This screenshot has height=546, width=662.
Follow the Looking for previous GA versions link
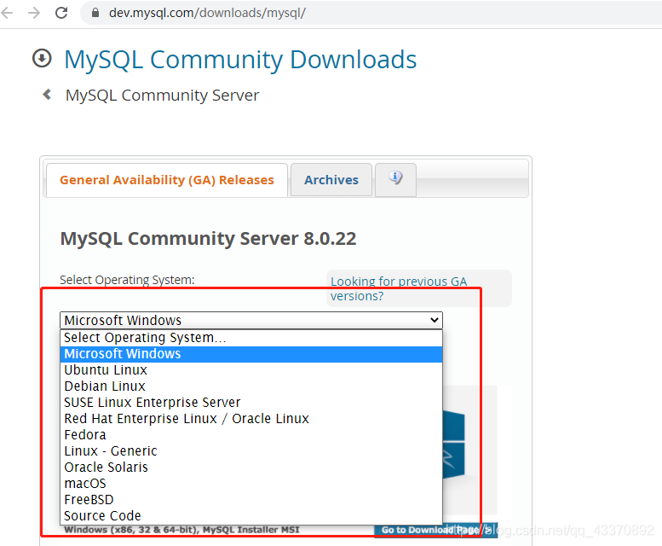[399, 288]
